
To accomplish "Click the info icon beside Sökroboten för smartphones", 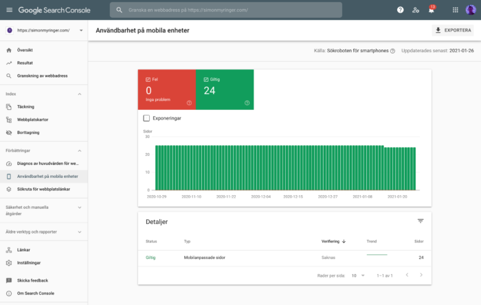I will click(x=392, y=51).
